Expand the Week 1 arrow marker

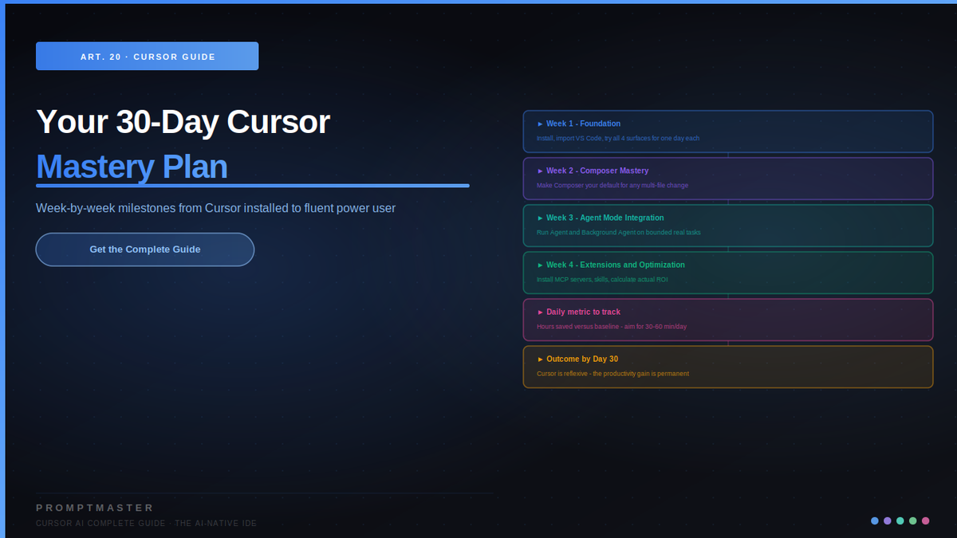[540, 124]
